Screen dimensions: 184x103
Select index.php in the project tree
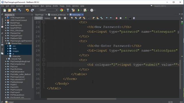click(16, 56)
